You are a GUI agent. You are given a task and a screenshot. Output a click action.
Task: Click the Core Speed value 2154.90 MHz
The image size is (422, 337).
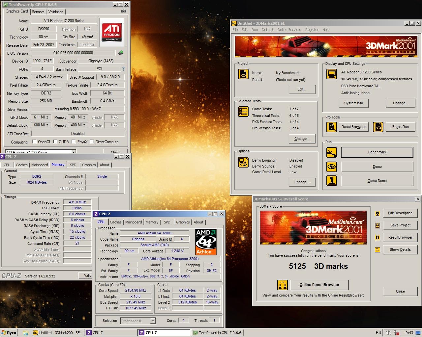(136, 291)
